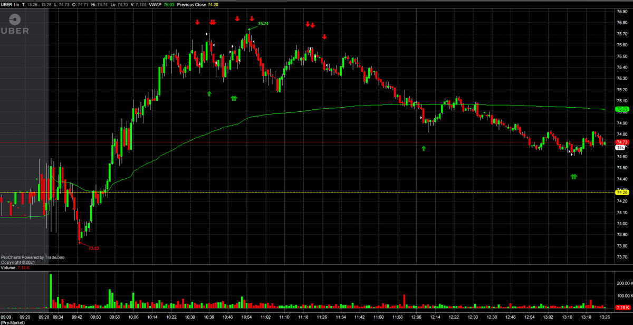633x325 pixels.
Task: Click the red 74.73 last price tag
Action: point(621,142)
